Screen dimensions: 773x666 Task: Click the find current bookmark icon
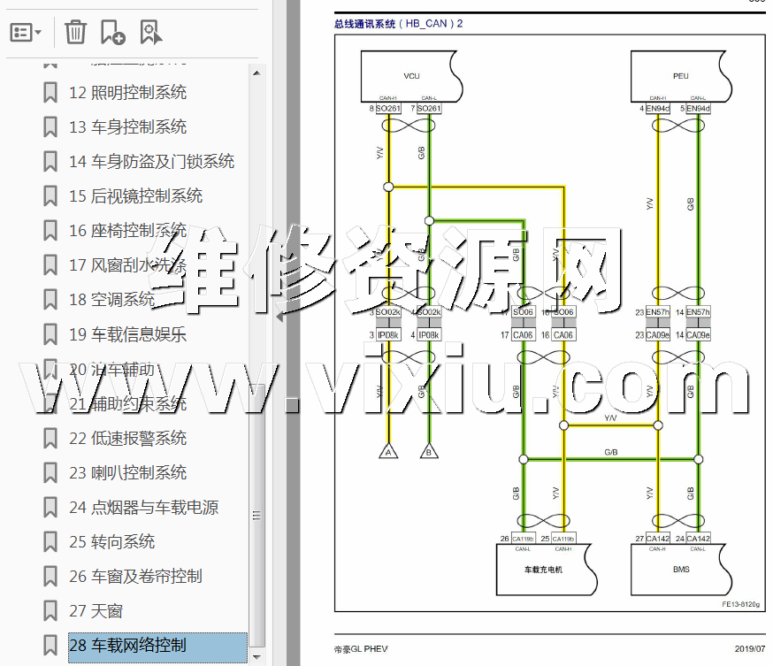click(x=150, y=33)
